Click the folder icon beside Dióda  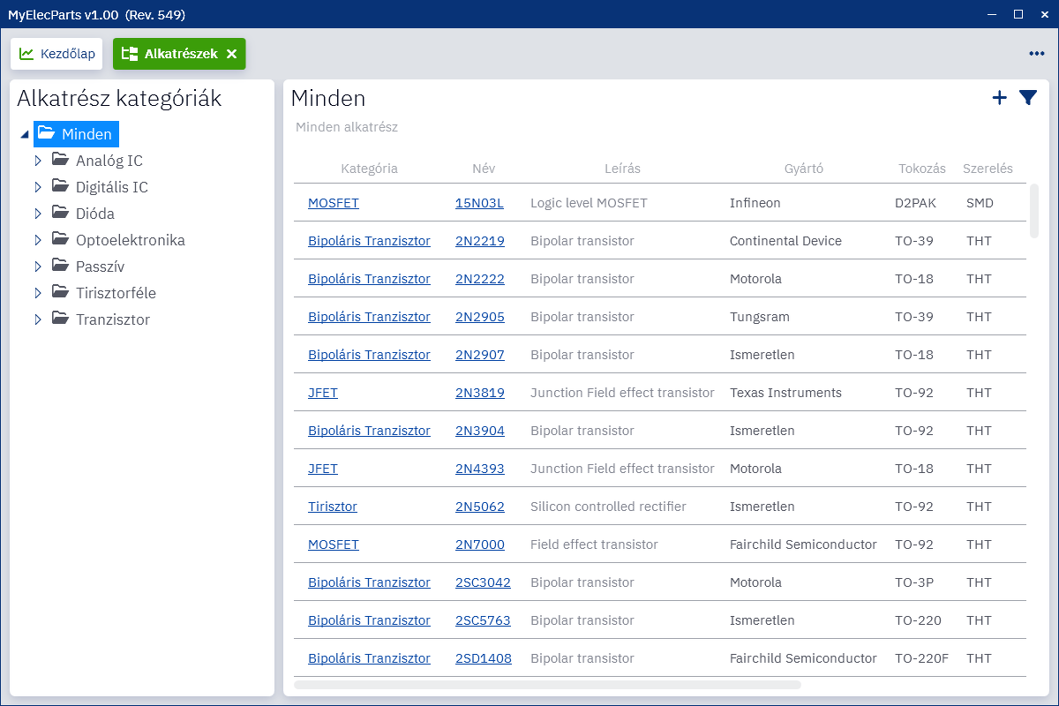[x=60, y=213]
